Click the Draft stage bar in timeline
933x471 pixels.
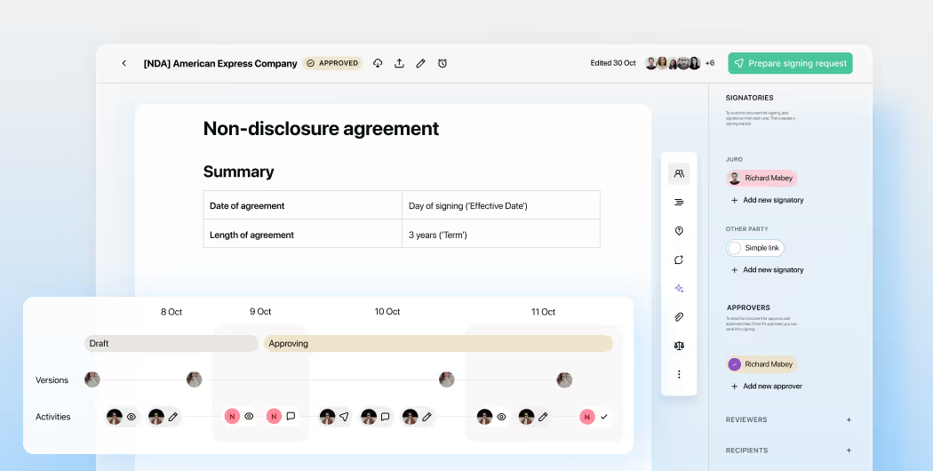[x=171, y=344]
